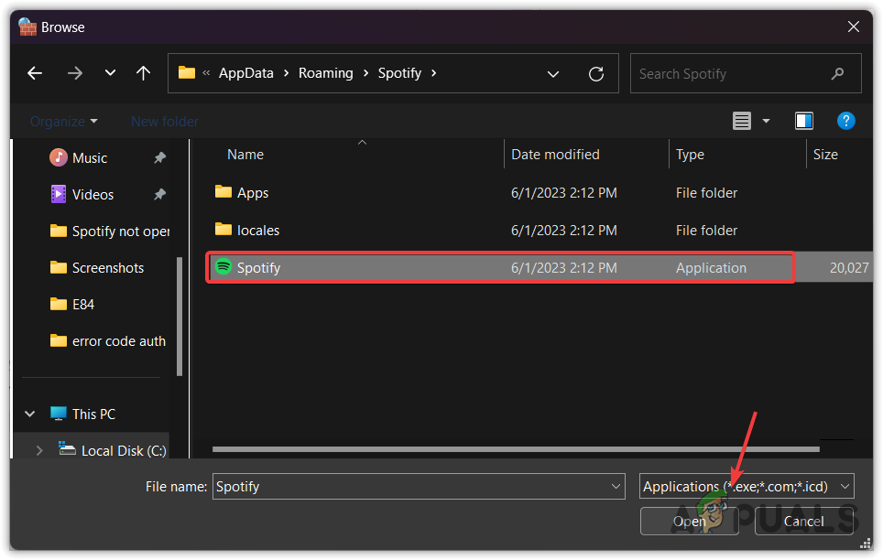Click the Roaming breadcrumb
Screen dimensions: 883x560
[x=325, y=73]
